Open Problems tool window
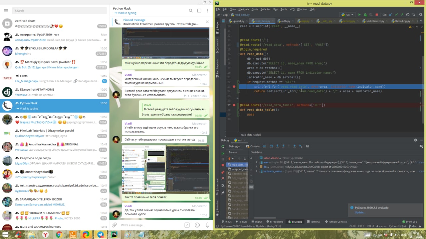Screen dimensions: 426x239 tap(275, 222)
